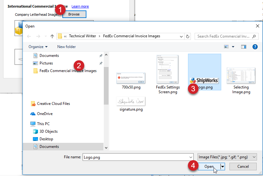Click the File name text field
The image size is (263, 176).
point(135,157)
